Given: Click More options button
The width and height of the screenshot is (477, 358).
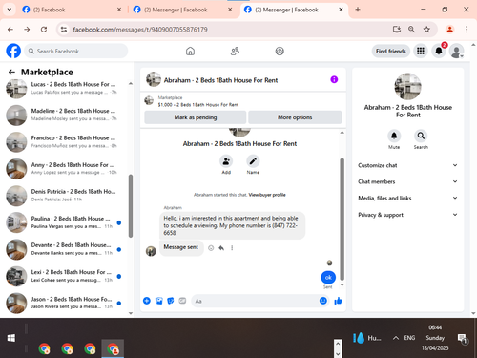Looking at the screenshot, I should 295,117.
